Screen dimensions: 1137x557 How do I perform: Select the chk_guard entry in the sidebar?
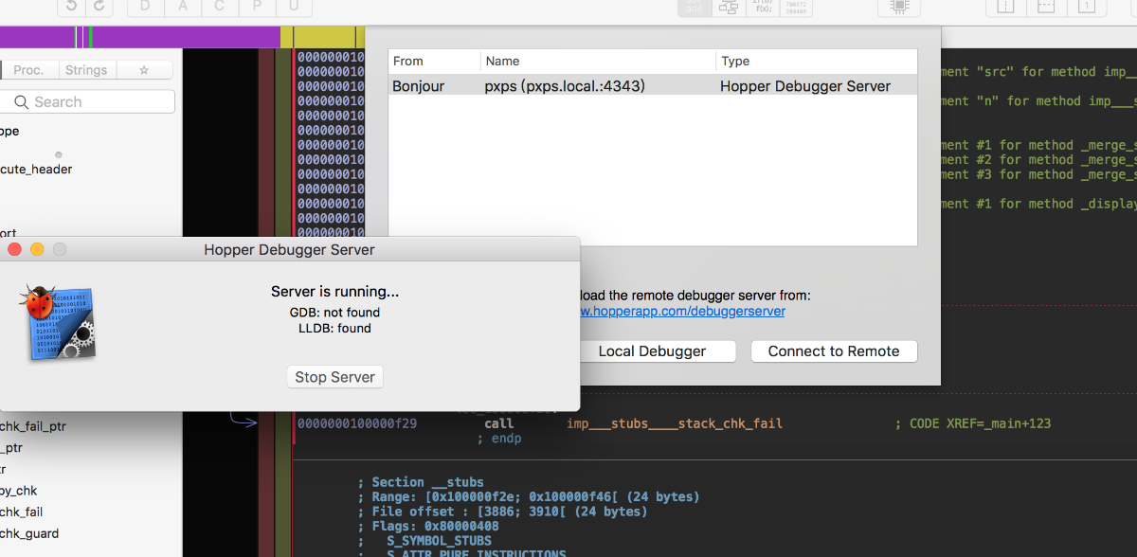click(x=29, y=533)
